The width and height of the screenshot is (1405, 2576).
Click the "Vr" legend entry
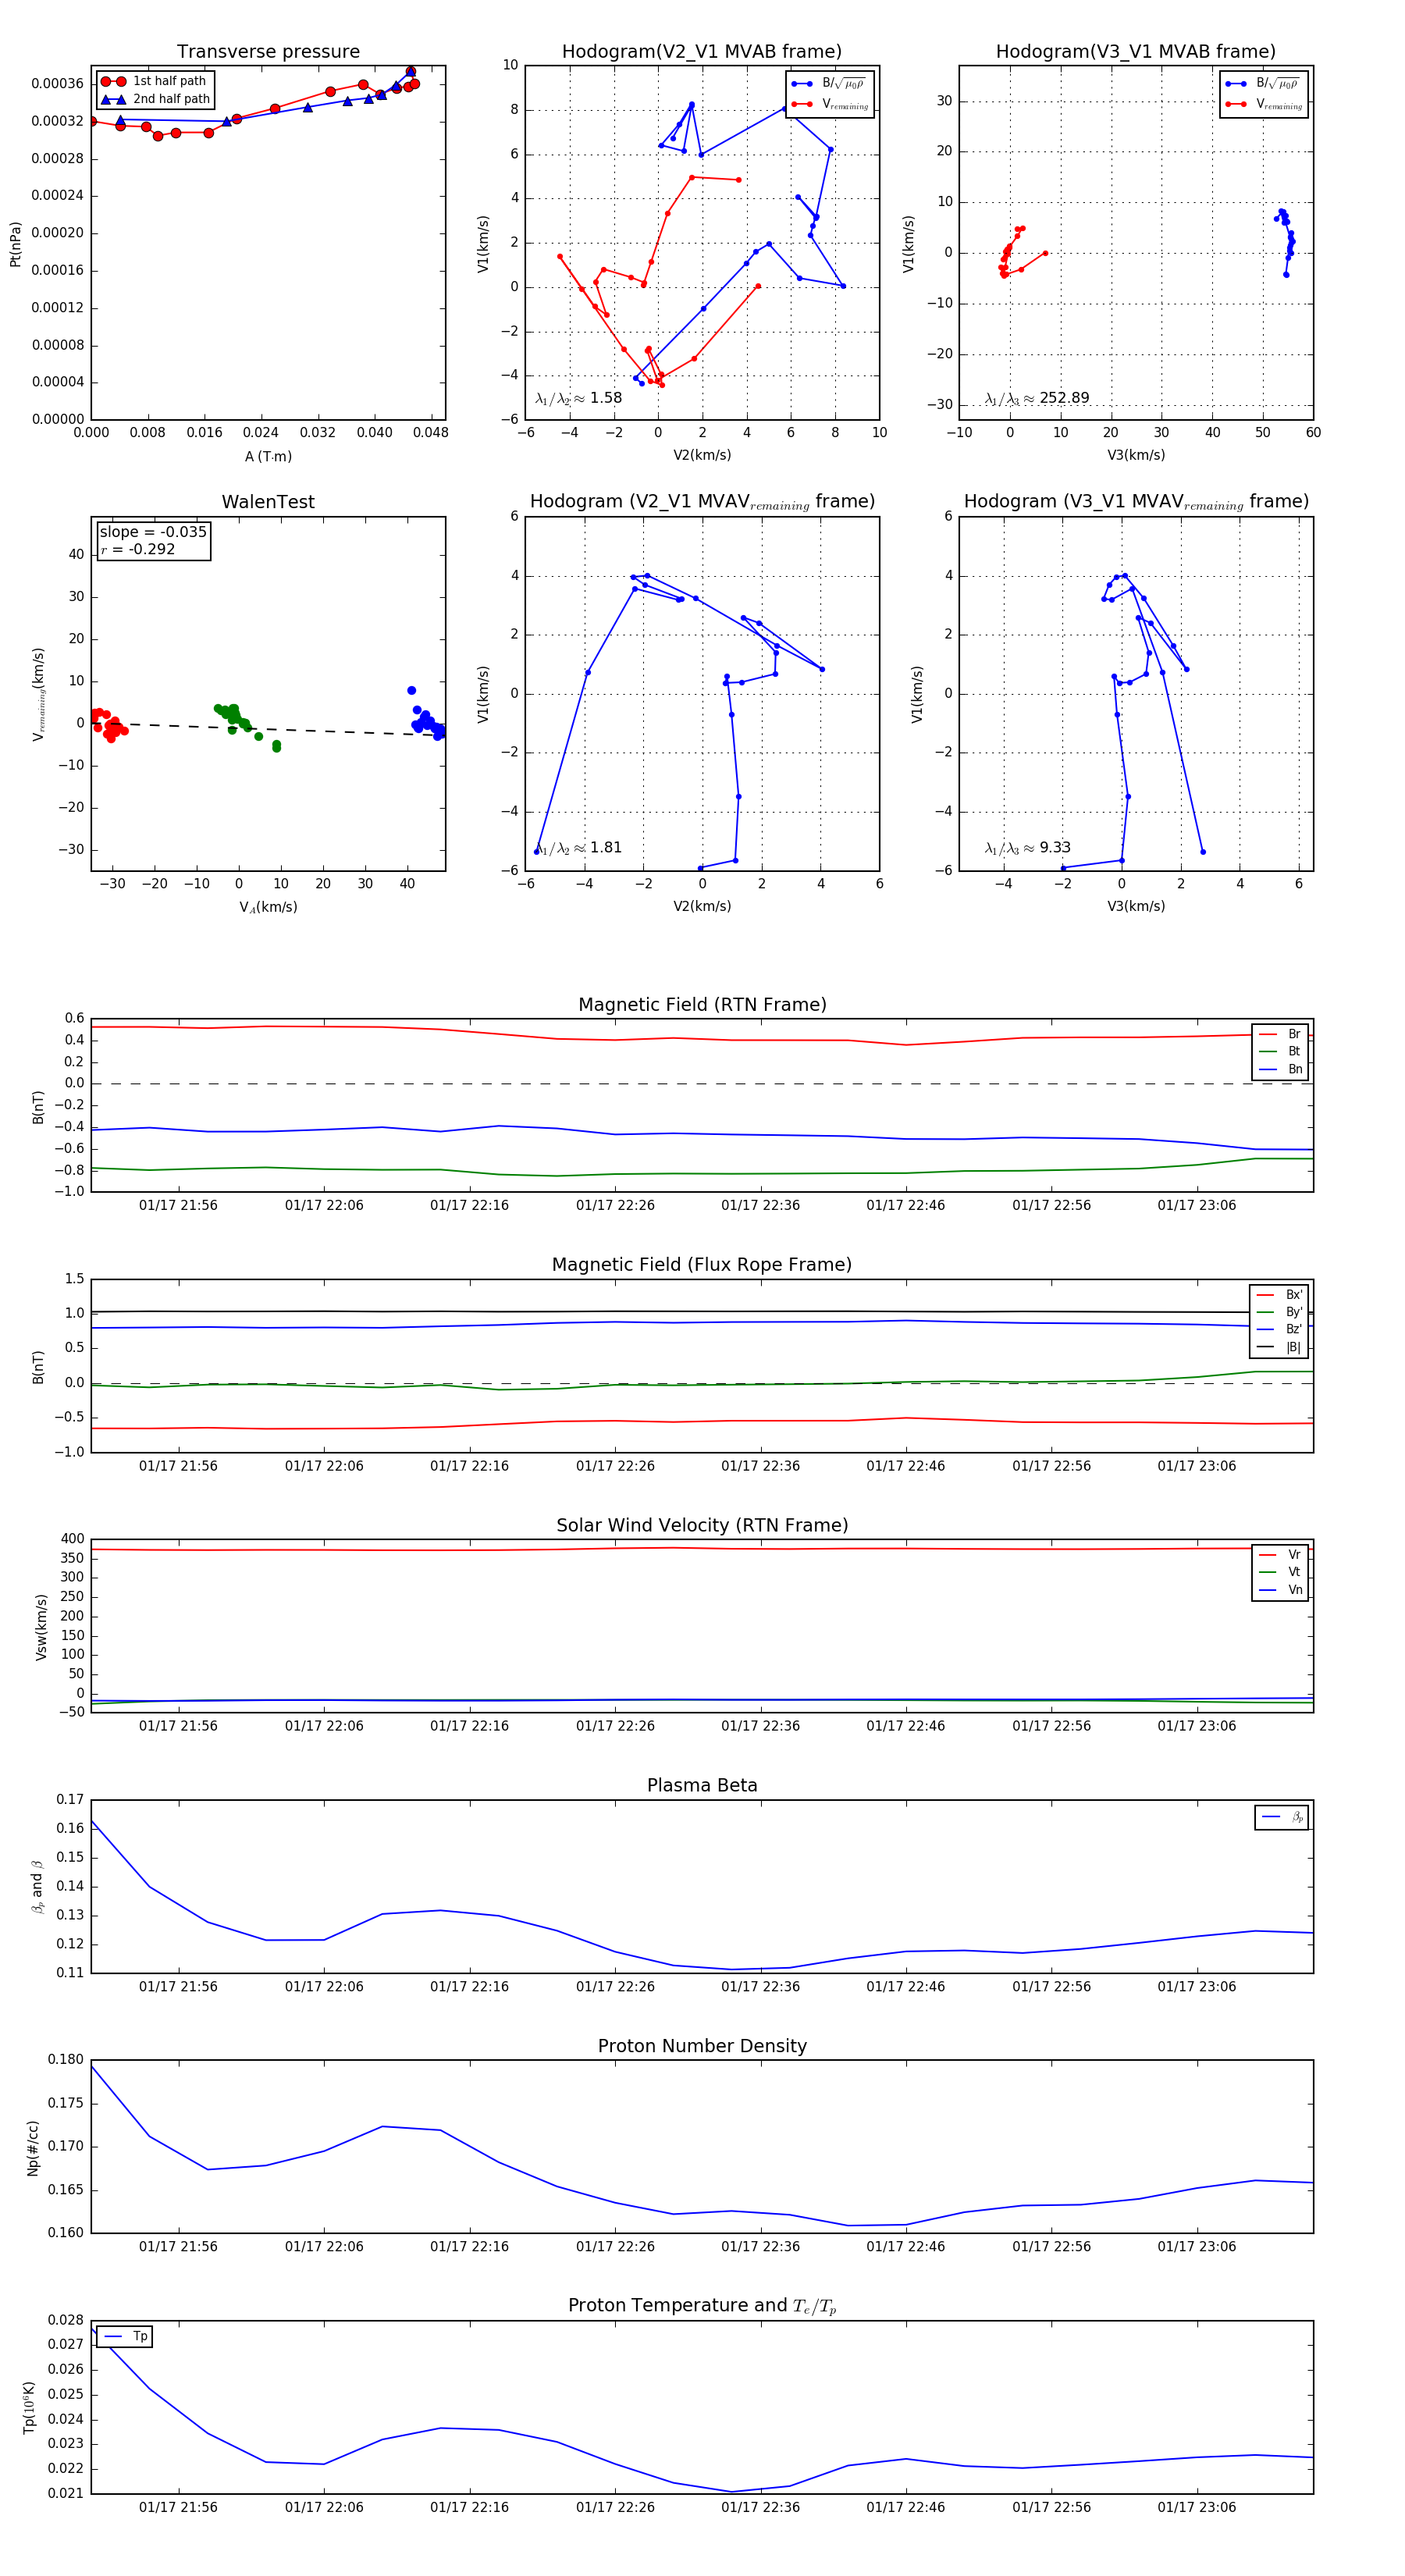[x=1280, y=1555]
